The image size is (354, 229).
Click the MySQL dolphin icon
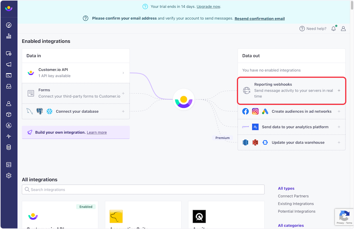pos(29,111)
